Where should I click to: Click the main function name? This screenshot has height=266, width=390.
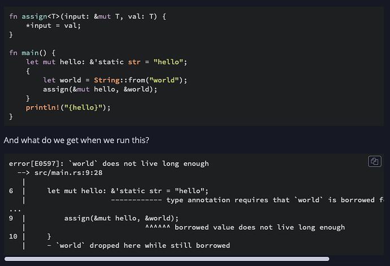(30, 53)
